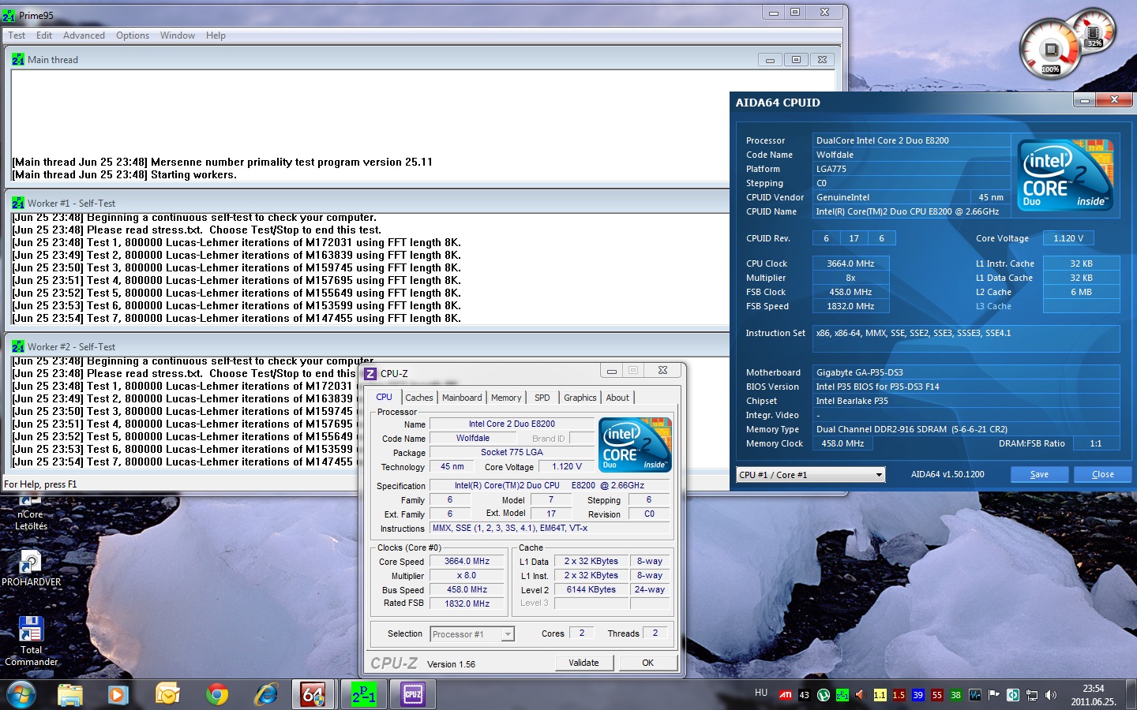
Task: Open the PROHARDVER desktop shortcut
Action: [x=31, y=568]
